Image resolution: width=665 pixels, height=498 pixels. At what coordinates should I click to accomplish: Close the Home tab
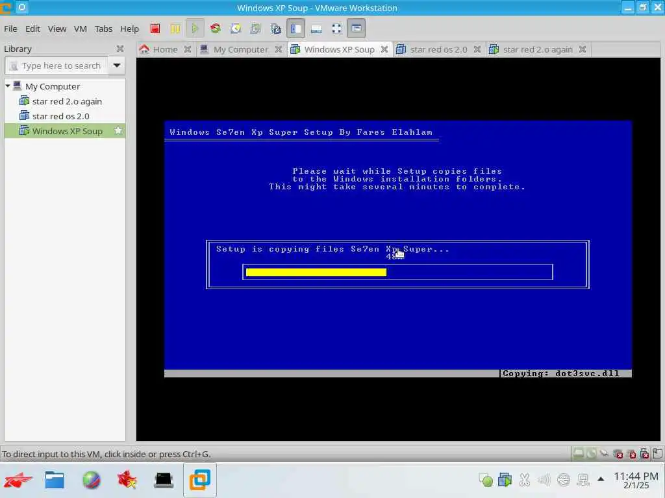(x=188, y=49)
